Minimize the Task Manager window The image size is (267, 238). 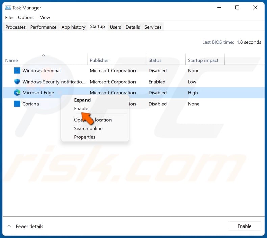(x=219, y=8)
